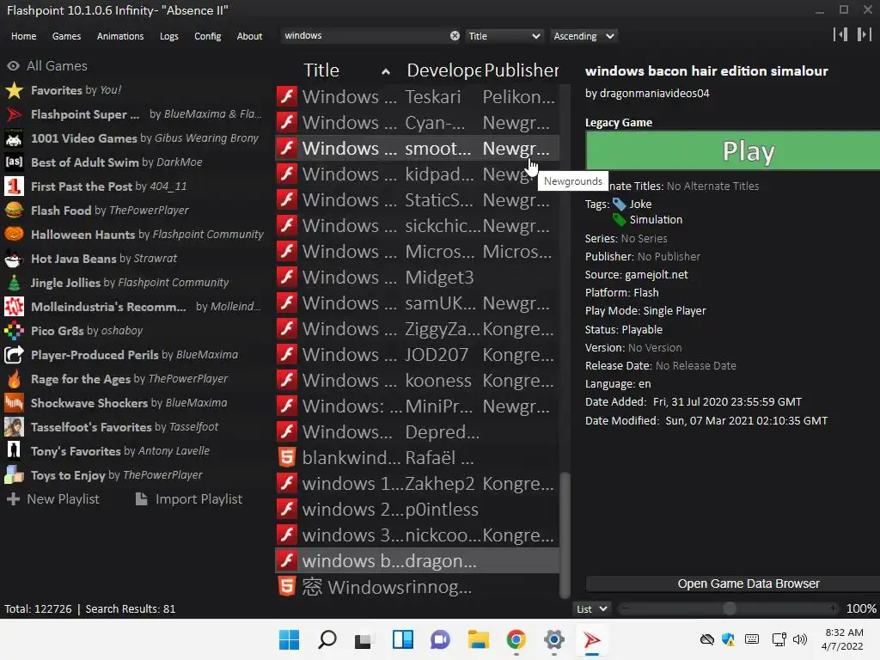The width and height of the screenshot is (880, 660).
Task: Open the Halloween Haunts pumpkin icon
Action: coord(14,235)
